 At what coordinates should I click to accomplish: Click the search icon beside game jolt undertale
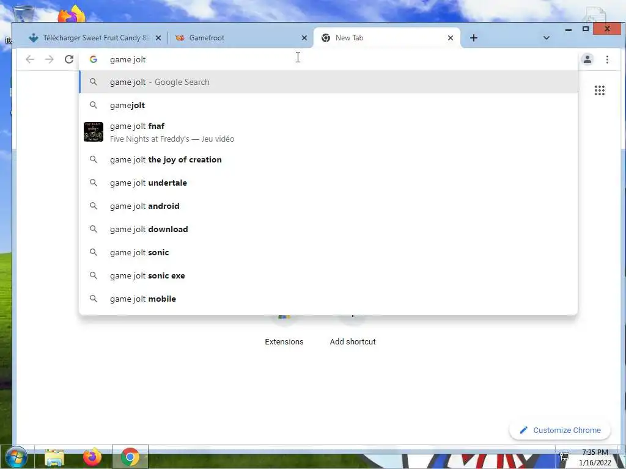[x=94, y=182]
